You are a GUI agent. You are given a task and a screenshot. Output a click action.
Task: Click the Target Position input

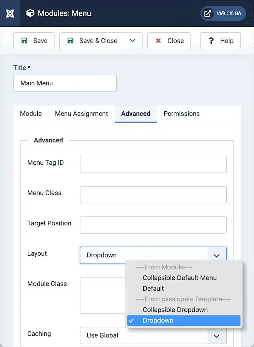tap(153, 225)
